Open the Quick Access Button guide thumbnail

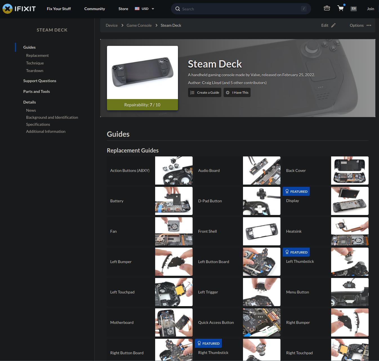click(262, 322)
